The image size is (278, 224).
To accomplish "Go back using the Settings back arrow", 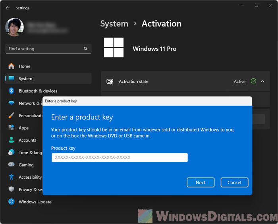I will 8,8.
